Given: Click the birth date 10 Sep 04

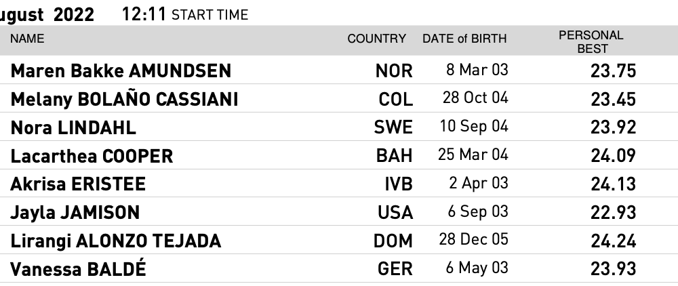Looking at the screenshot, I should click(x=475, y=127).
